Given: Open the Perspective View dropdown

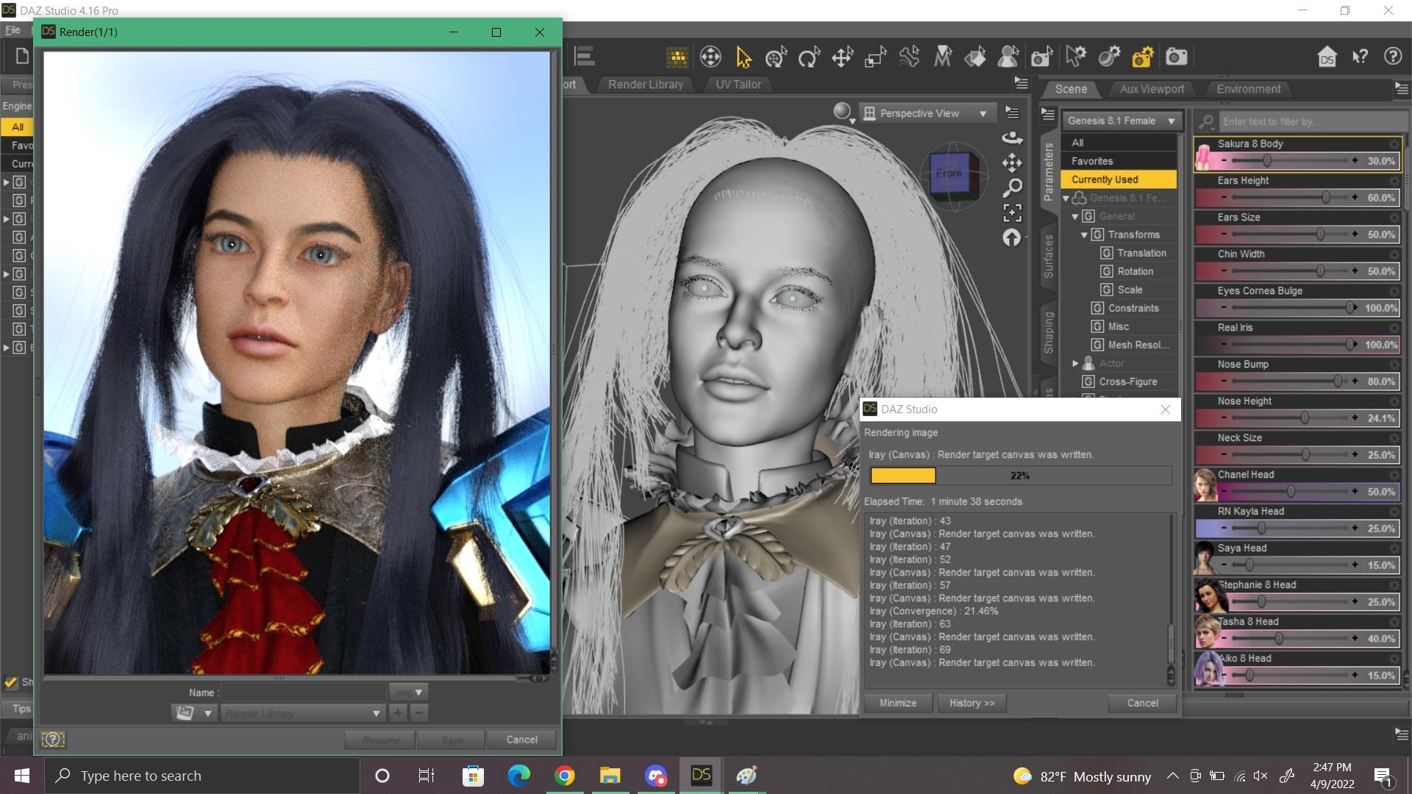Looking at the screenshot, I should pyautogui.click(x=925, y=113).
